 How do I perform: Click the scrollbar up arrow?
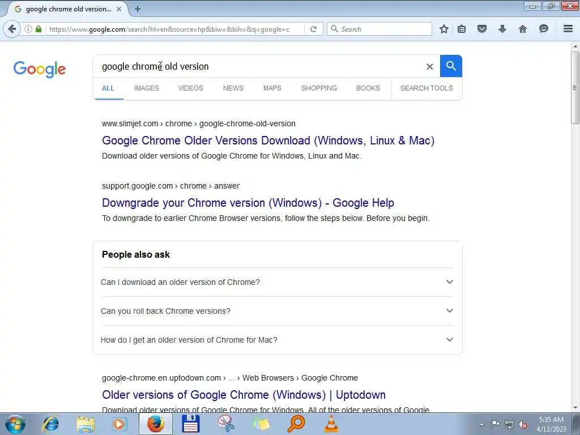point(575,46)
